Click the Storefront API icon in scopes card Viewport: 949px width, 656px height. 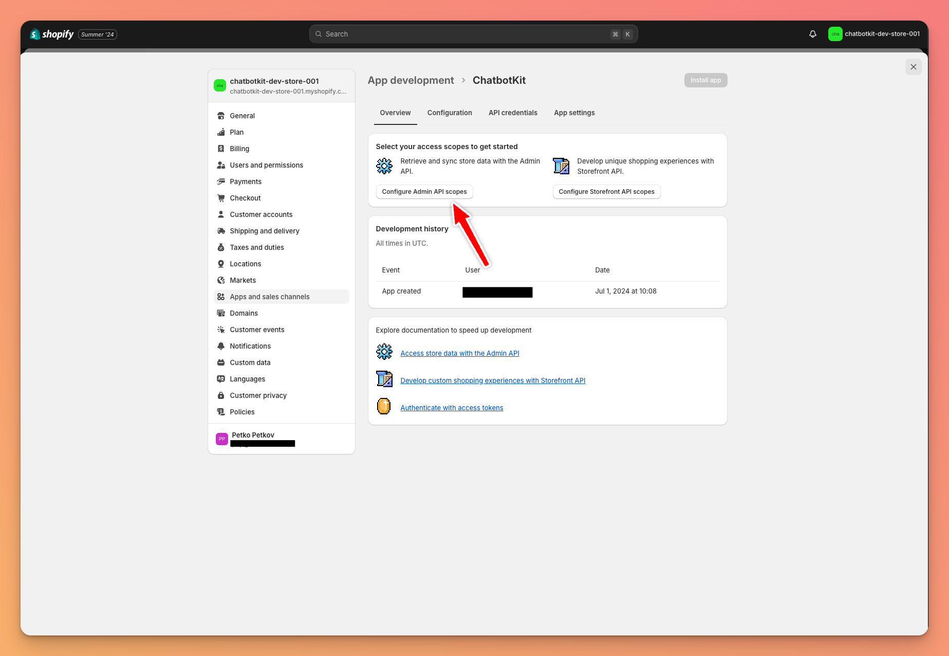pos(561,166)
